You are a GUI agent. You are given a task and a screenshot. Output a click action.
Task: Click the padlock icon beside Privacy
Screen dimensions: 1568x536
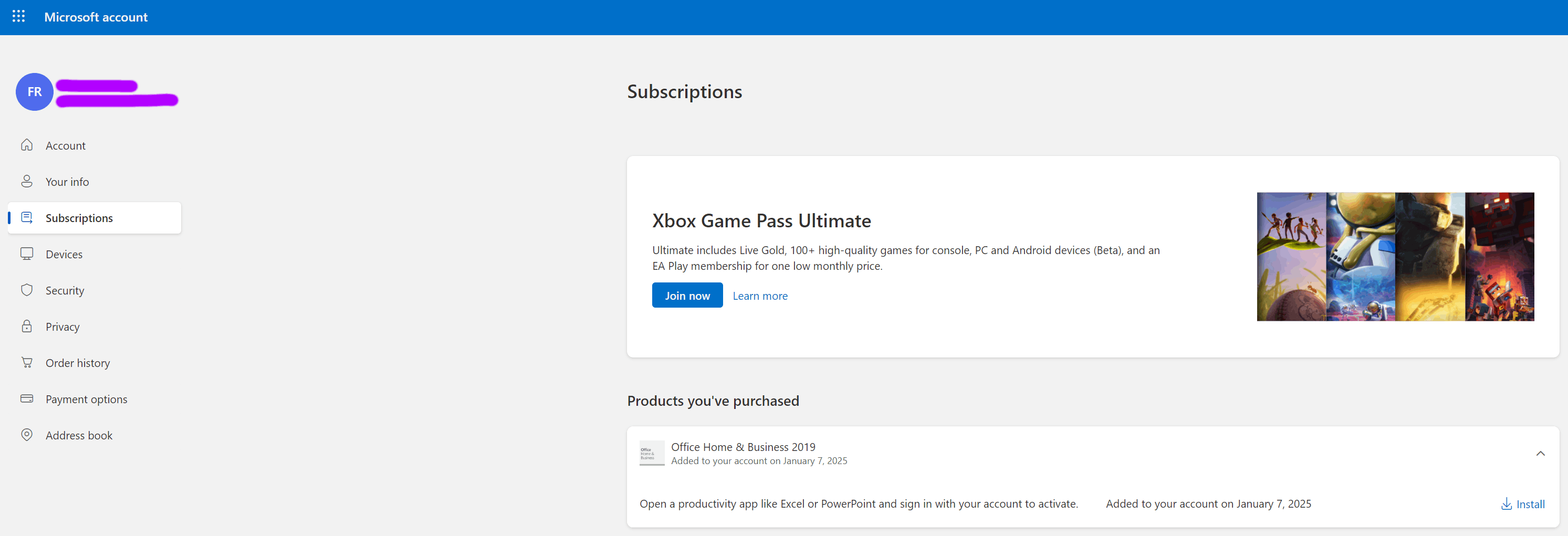(x=27, y=326)
